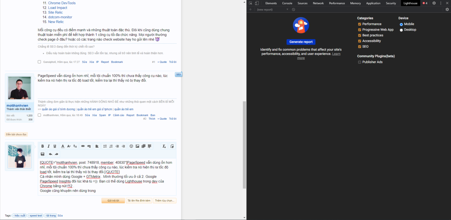
Task: Uncheck the Progressive Web App checkbox
Action: pos(360,30)
